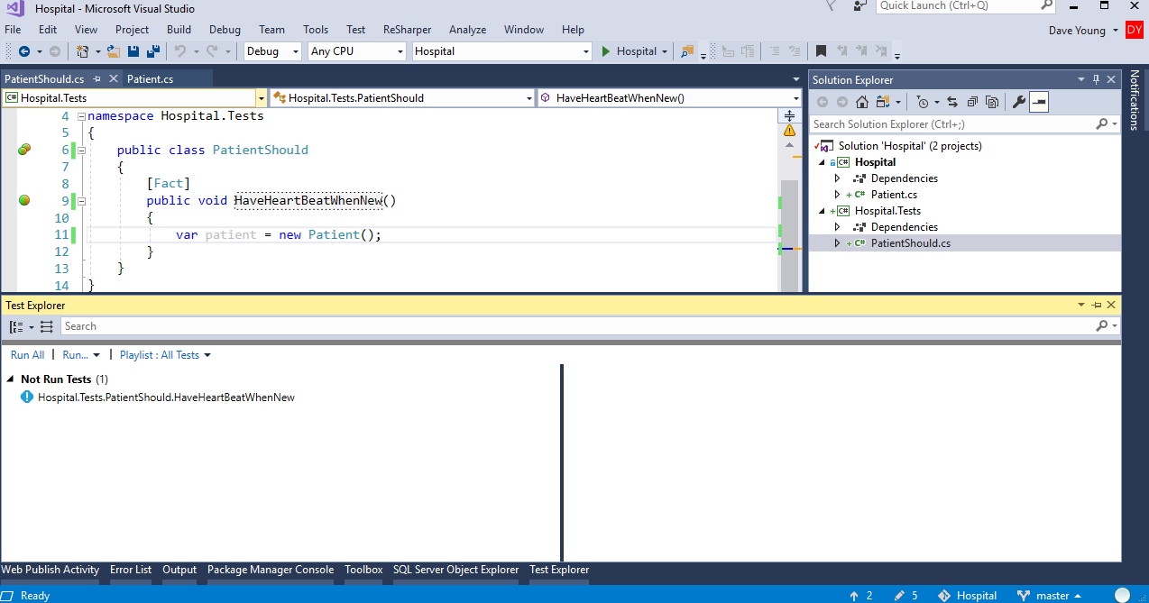
Task: Click the Home icon in Solution Explorer
Action: point(862,102)
